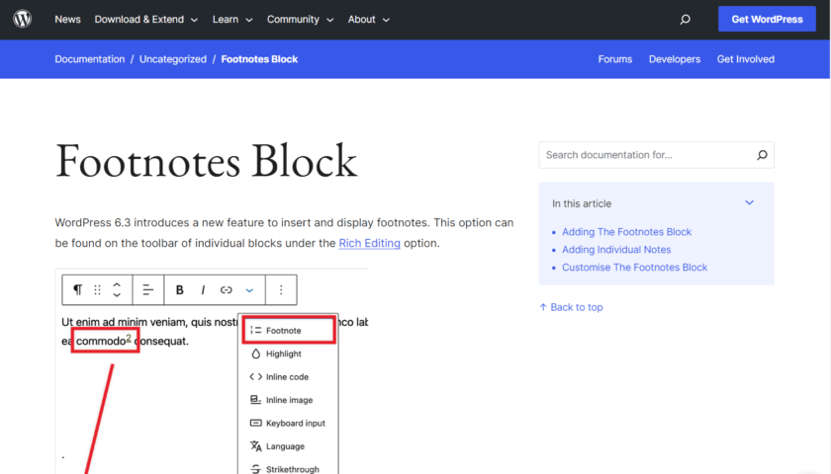Screen dimensions: 831x474
Task: Click the Back to top link
Action: (x=571, y=307)
